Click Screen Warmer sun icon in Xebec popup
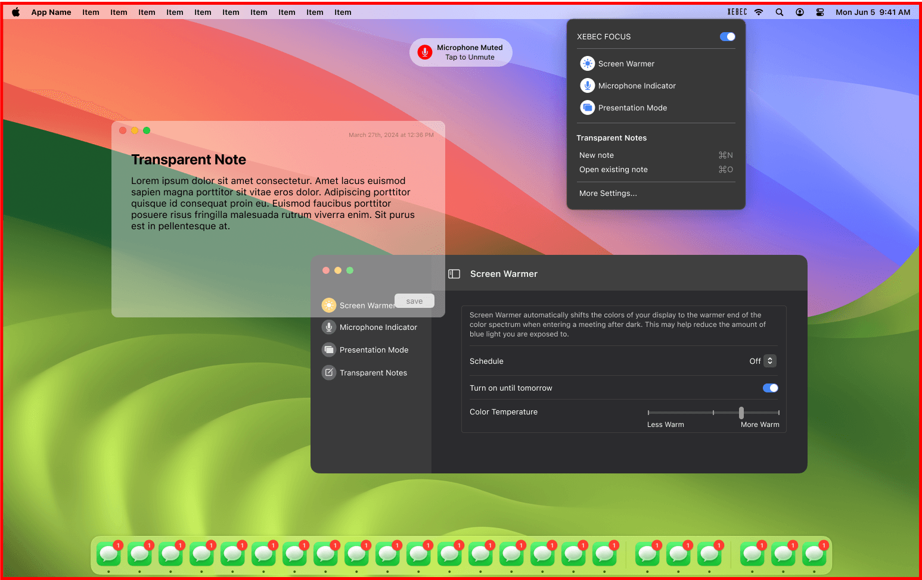 click(x=588, y=64)
